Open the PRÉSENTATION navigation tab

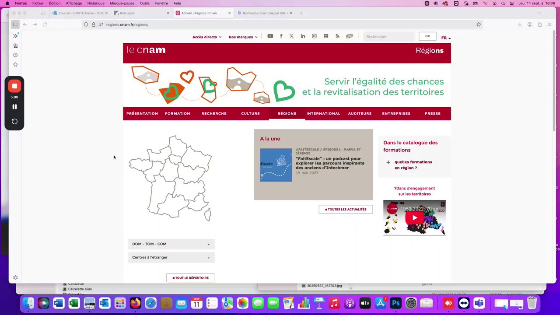point(142,113)
